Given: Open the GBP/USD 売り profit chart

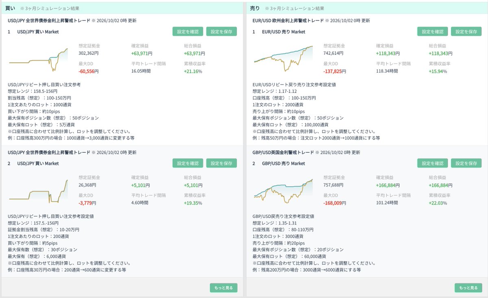Looking at the screenshot, I should click(283, 190).
